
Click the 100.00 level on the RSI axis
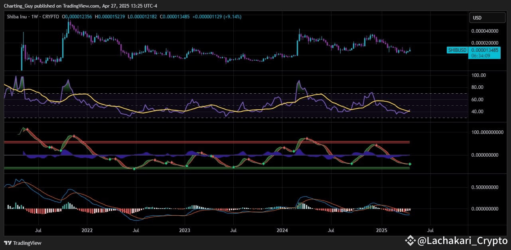click(x=478, y=75)
